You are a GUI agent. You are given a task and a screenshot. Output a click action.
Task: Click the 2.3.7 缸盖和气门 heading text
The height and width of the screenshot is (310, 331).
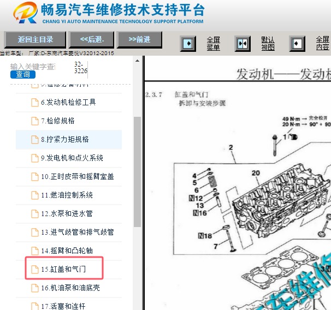tap(176, 94)
